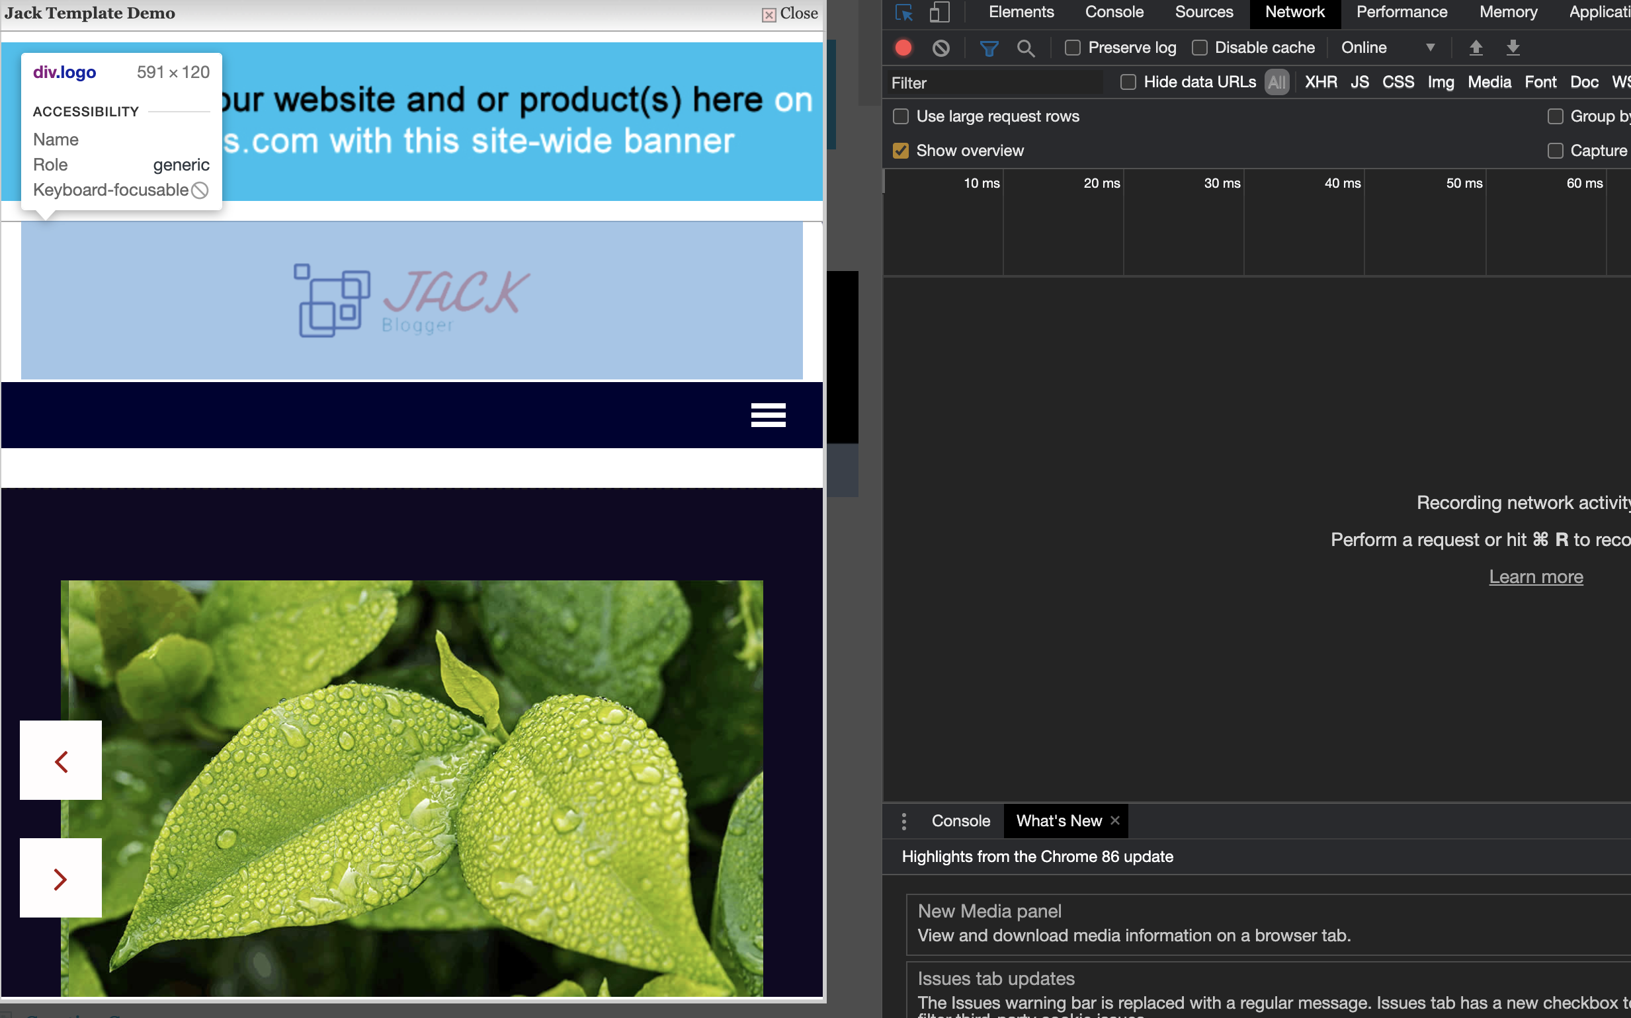The width and height of the screenshot is (1631, 1018).
Task: Click the import HAR file arrow
Action: (x=1476, y=48)
